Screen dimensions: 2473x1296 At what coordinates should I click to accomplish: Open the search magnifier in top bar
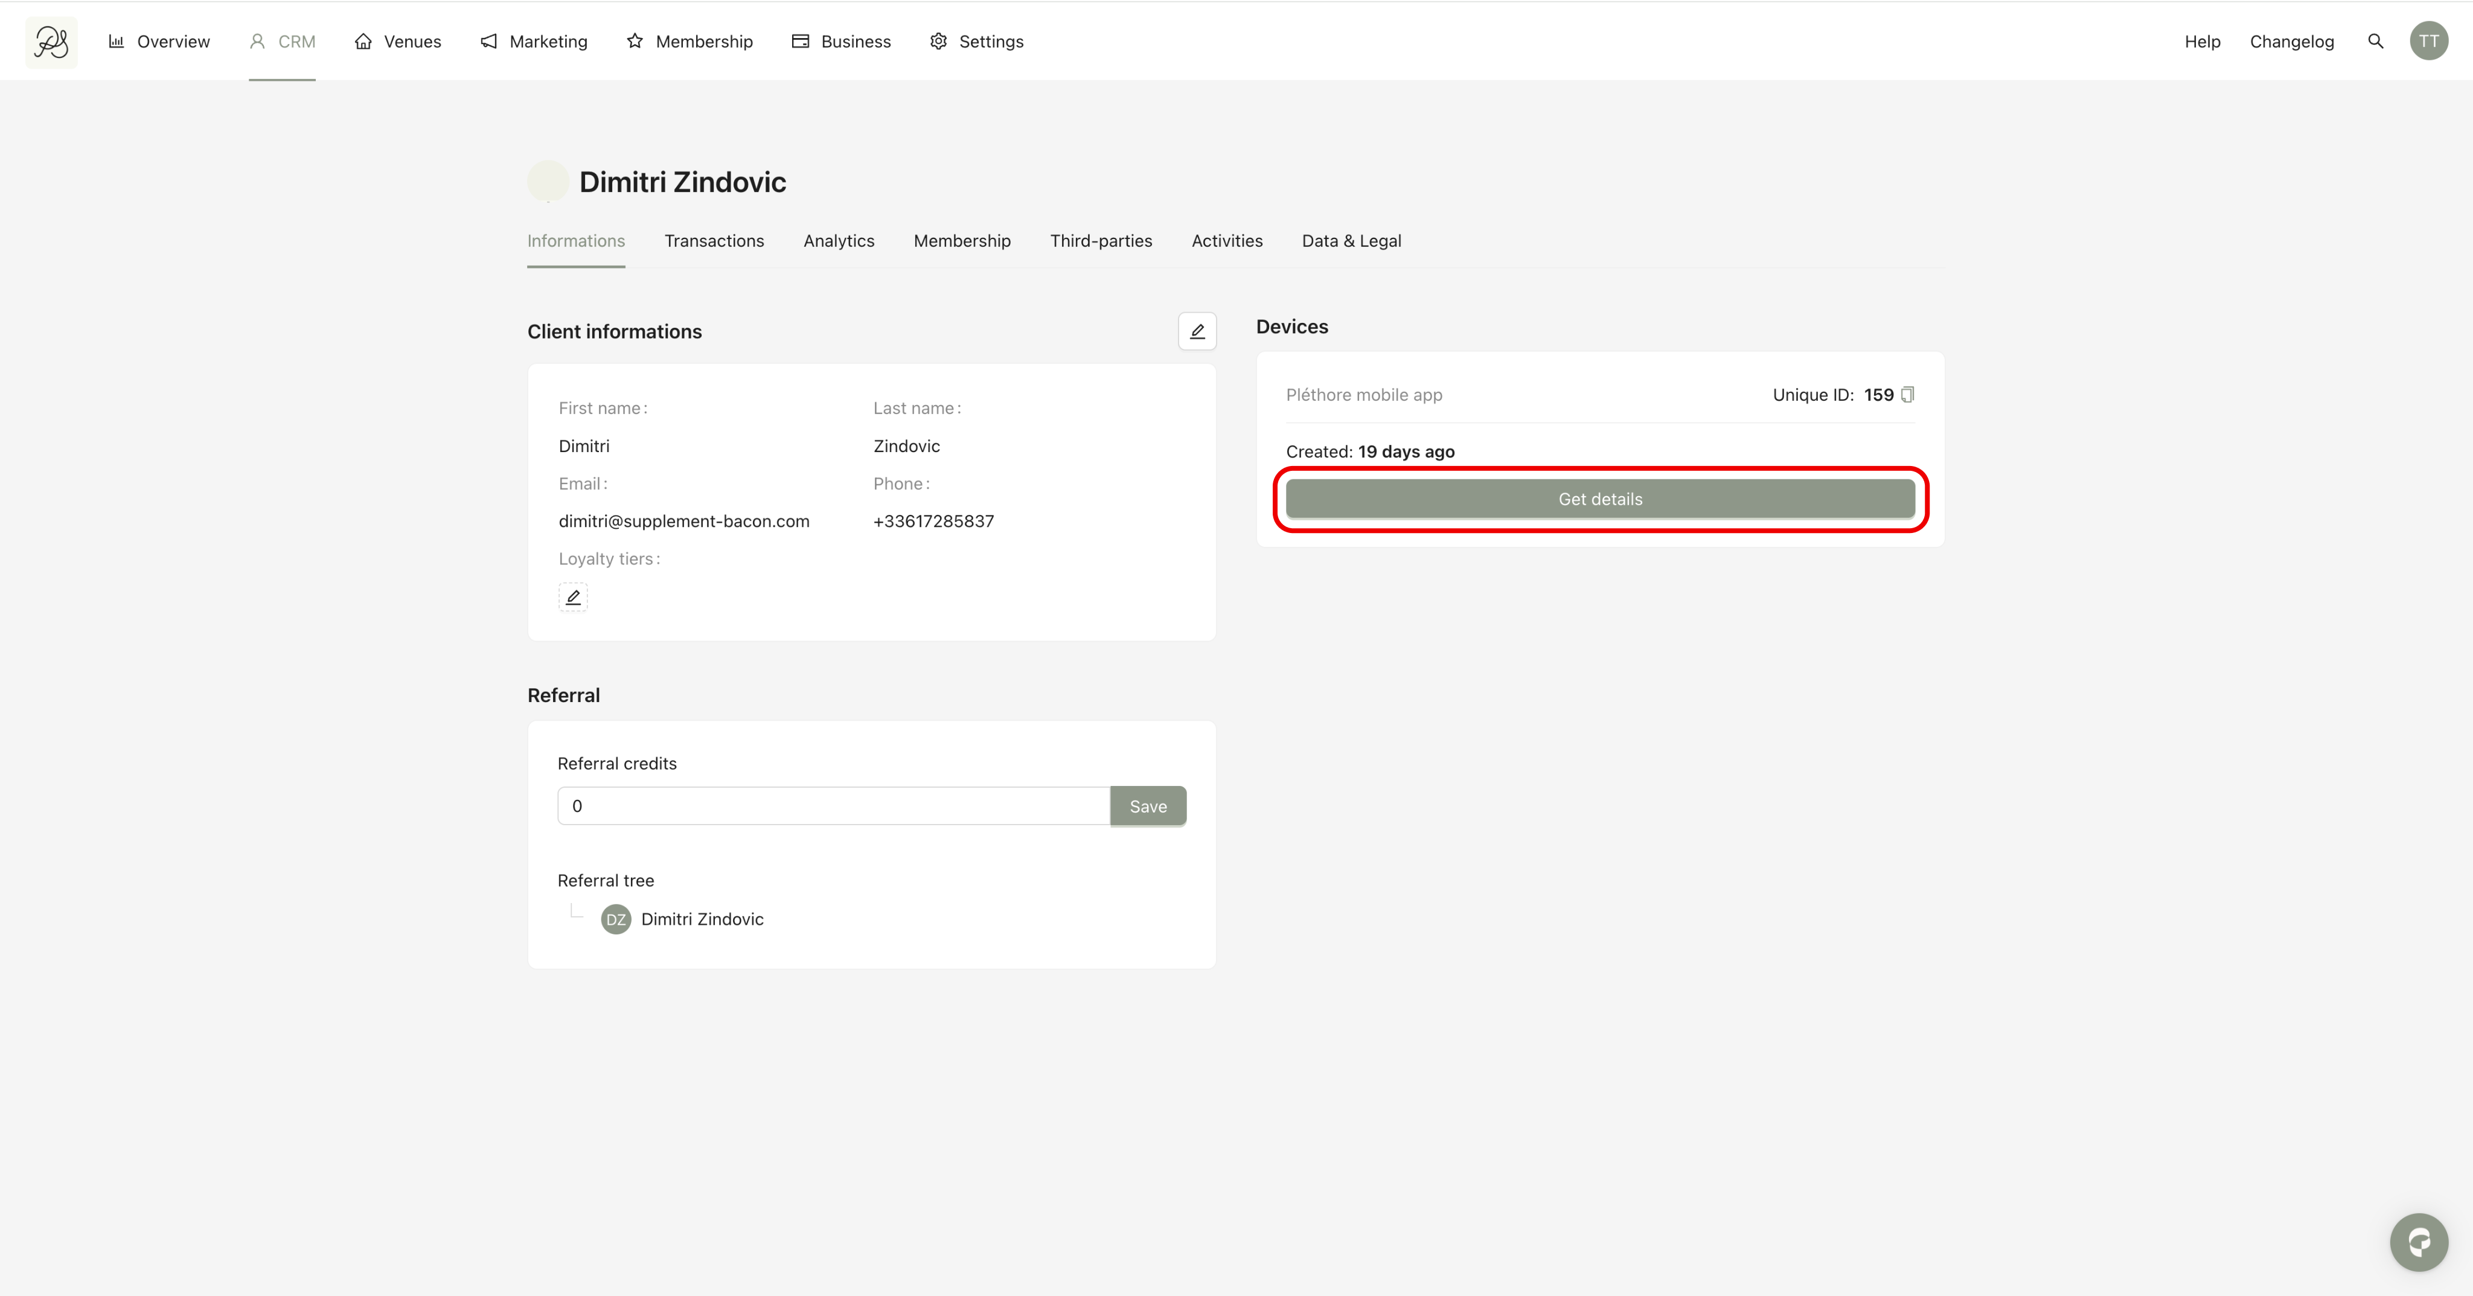2375,41
